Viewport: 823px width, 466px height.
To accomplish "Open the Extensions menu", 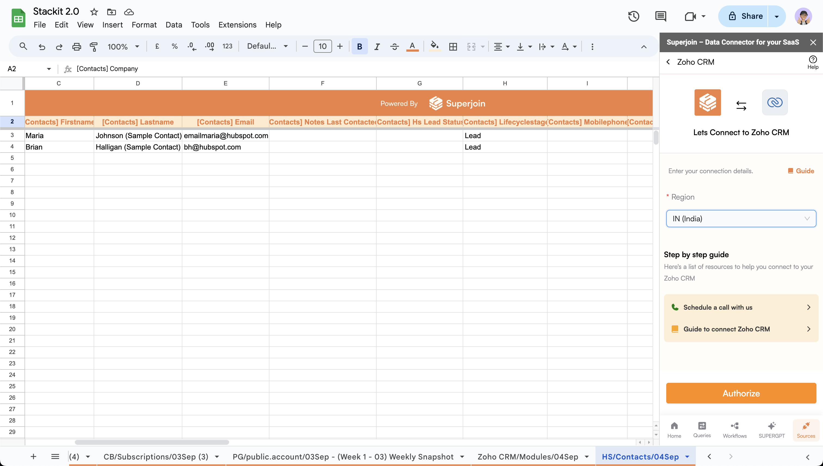I will 237,25.
